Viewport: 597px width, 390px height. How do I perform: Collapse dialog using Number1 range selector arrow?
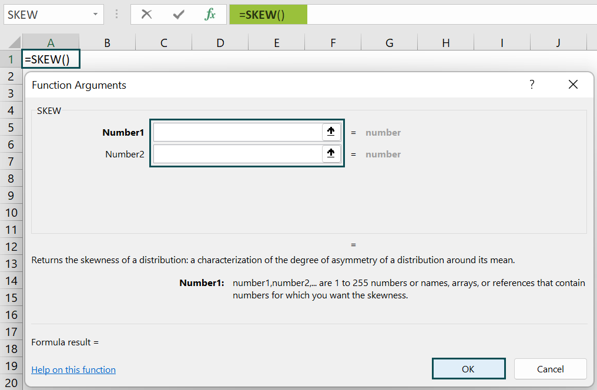331,132
